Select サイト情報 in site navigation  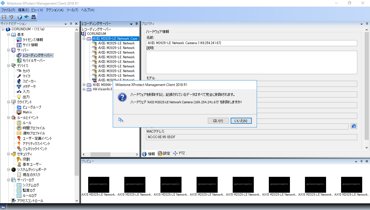click(30, 45)
